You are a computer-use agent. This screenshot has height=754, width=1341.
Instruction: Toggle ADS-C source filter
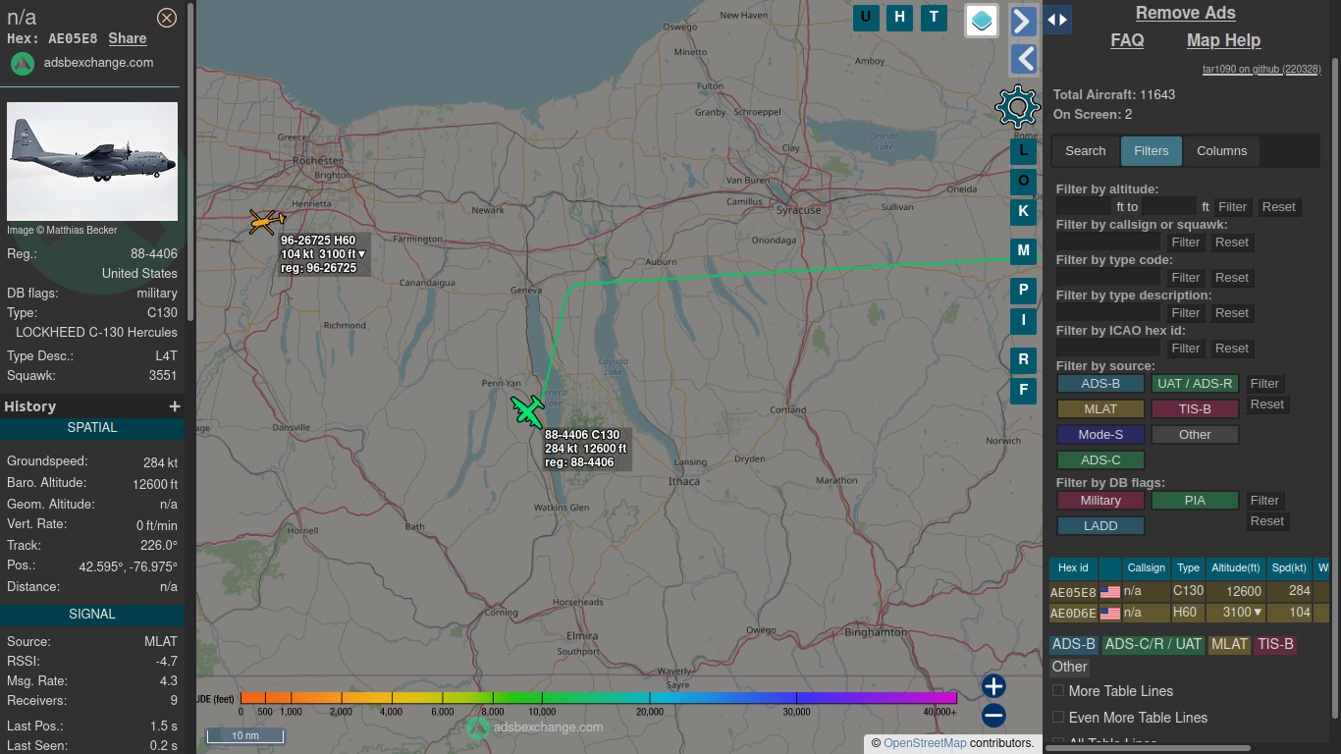[x=1100, y=460]
